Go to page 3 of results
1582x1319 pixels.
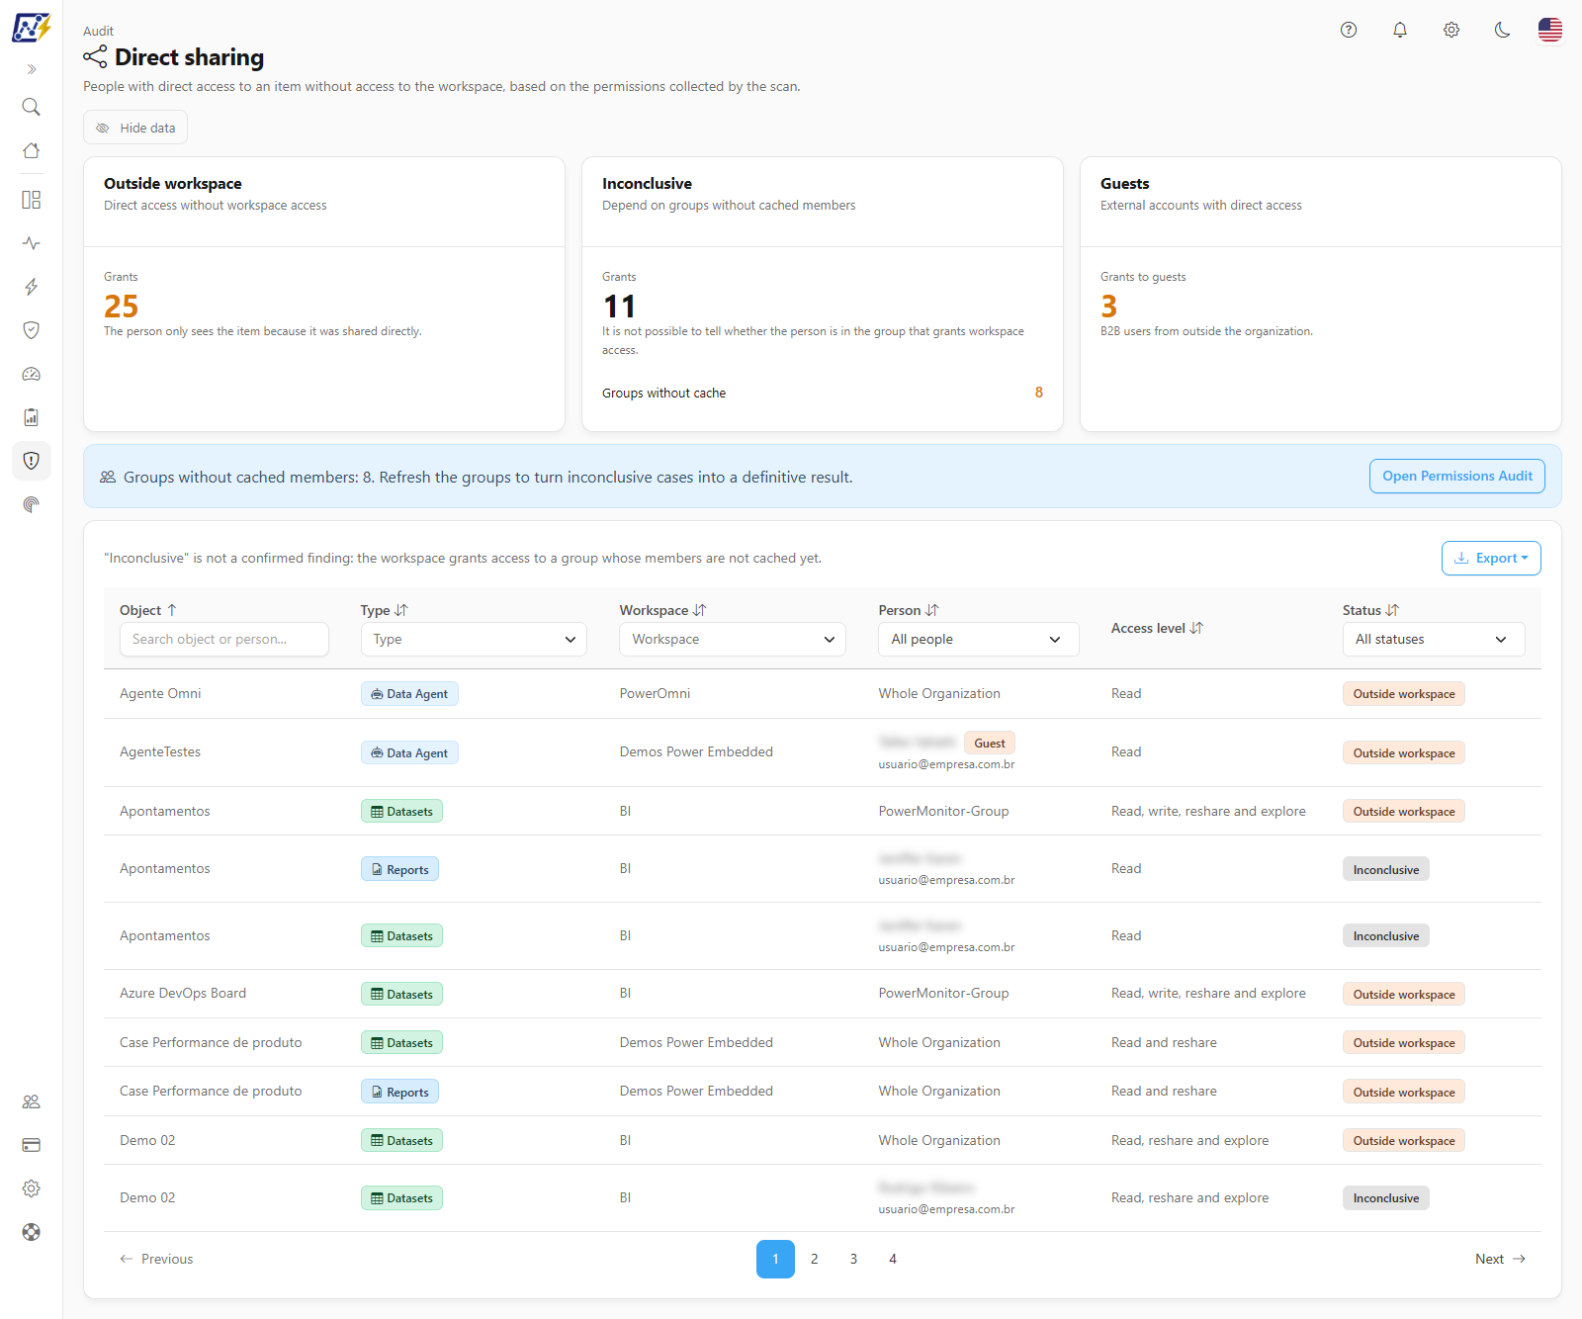pos(853,1259)
